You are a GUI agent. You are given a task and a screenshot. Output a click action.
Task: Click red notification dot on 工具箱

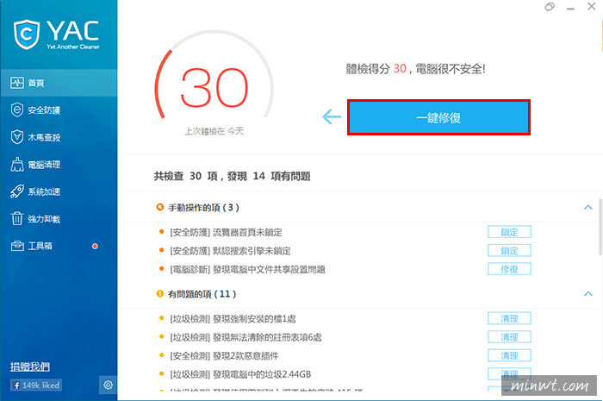(x=95, y=247)
